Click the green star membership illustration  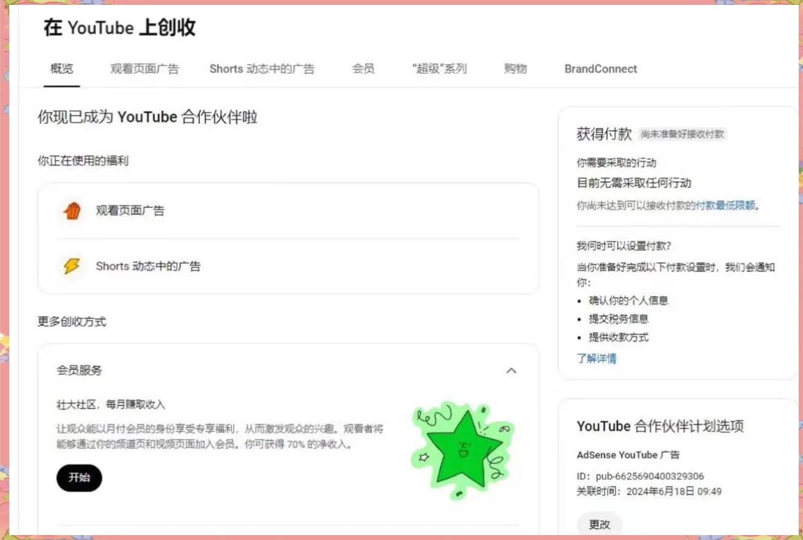463,450
